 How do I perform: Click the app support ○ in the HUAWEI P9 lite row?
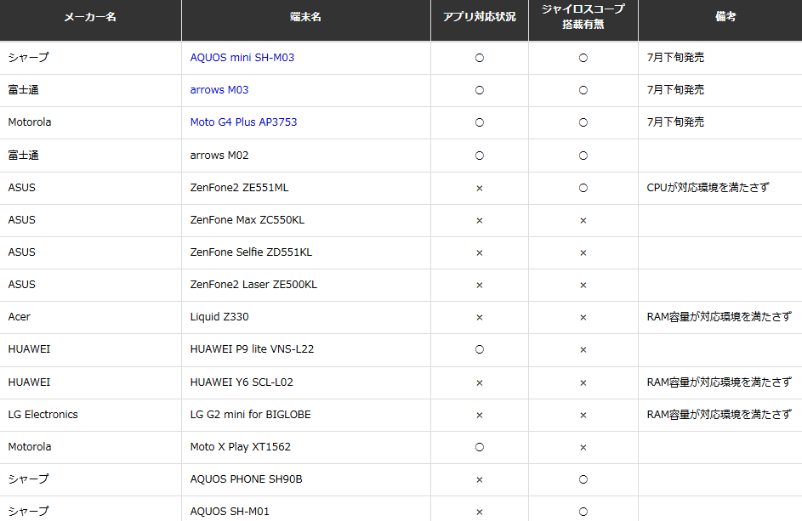point(480,349)
